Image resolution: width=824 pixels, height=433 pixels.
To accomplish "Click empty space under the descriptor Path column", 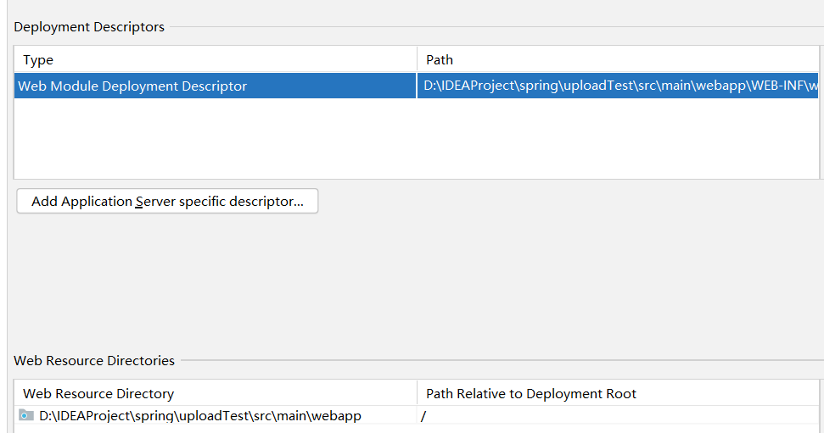I will pos(615,137).
